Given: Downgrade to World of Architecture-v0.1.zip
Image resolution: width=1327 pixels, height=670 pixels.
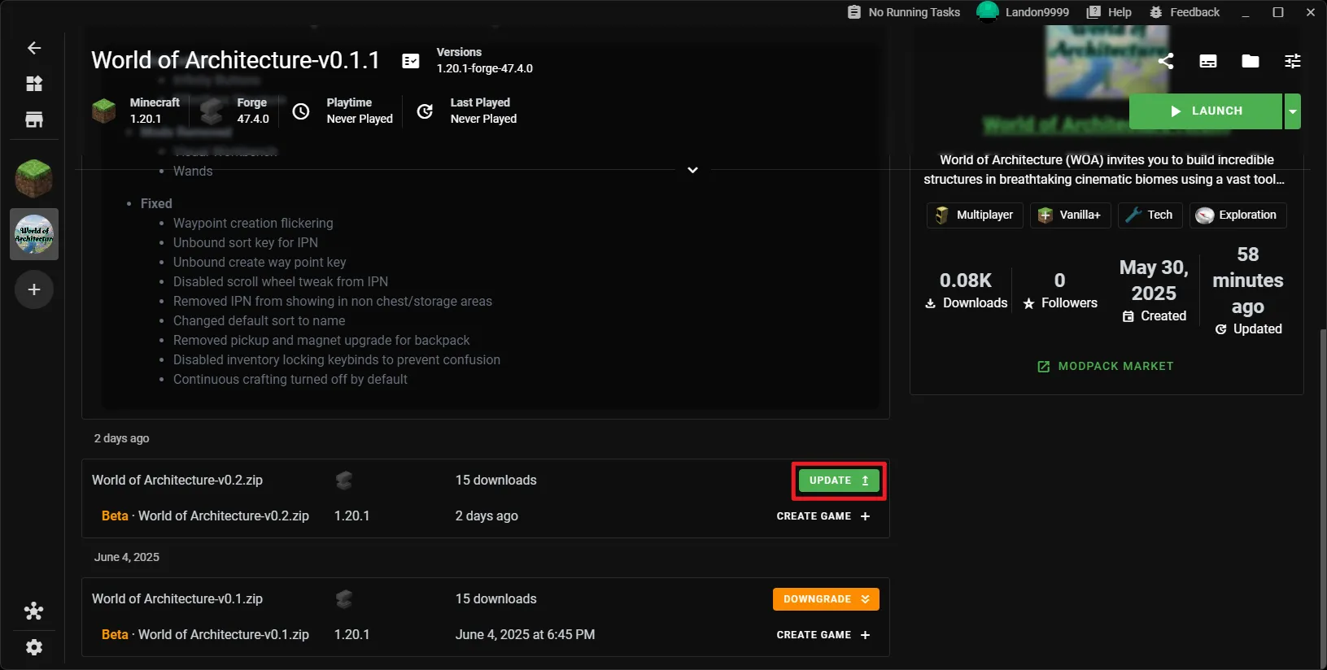Looking at the screenshot, I should pos(826,599).
